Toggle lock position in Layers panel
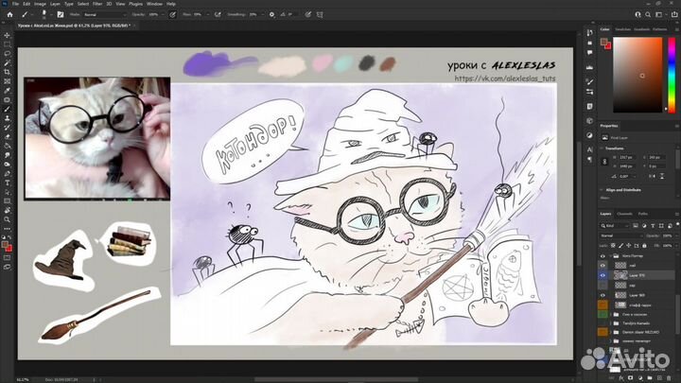The height and width of the screenshot is (383, 681). coord(628,245)
